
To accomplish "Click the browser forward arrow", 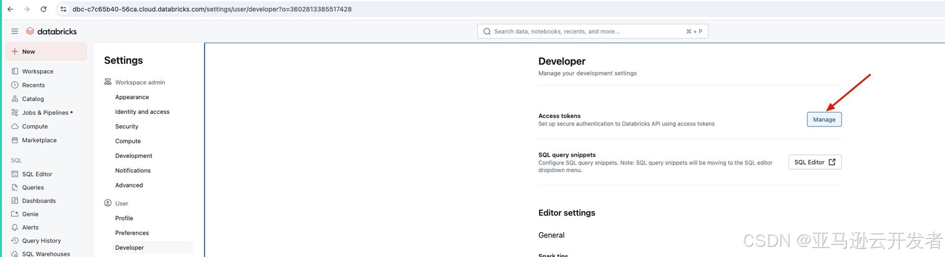I will tap(26, 9).
